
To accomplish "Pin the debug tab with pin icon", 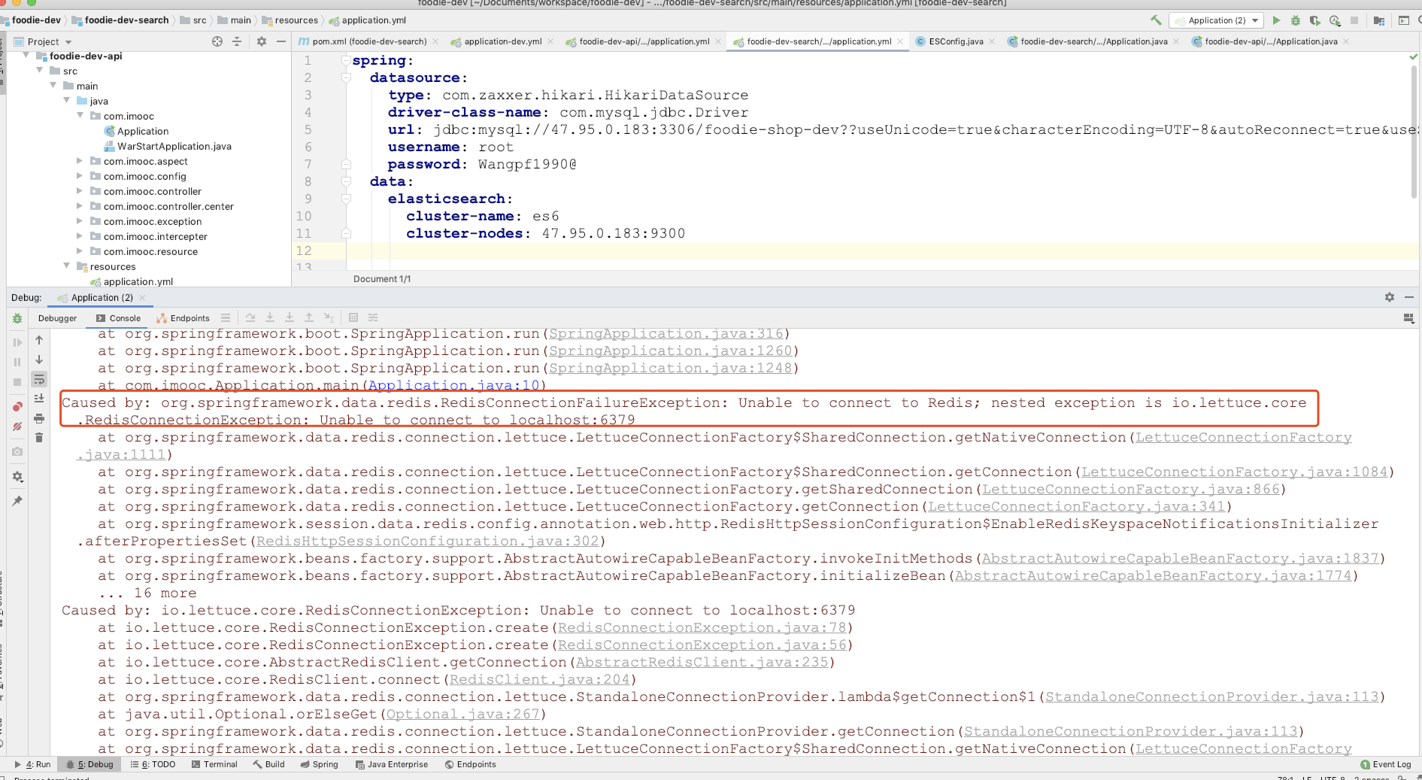I will tap(17, 500).
